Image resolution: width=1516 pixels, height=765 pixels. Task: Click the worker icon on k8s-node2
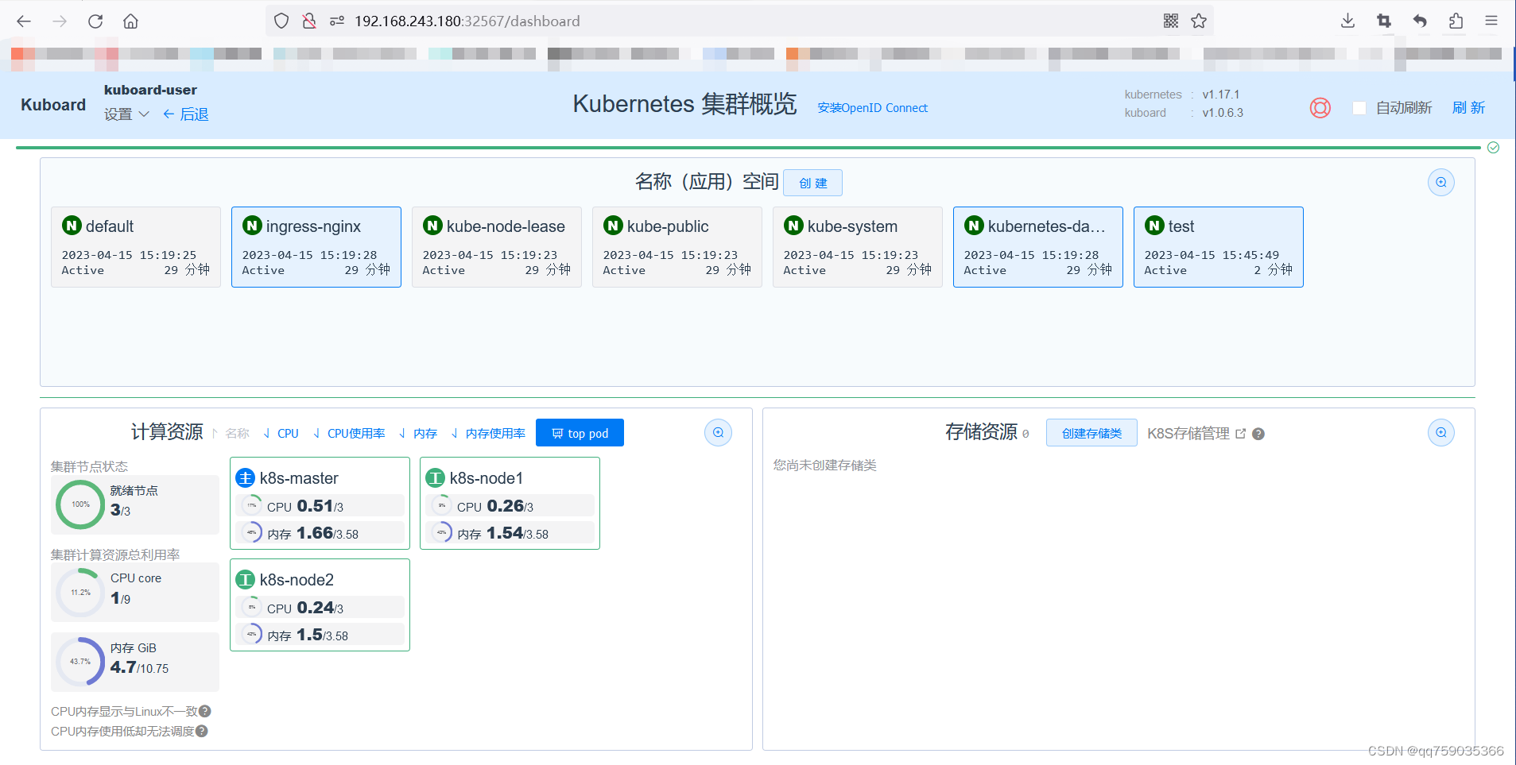point(246,579)
